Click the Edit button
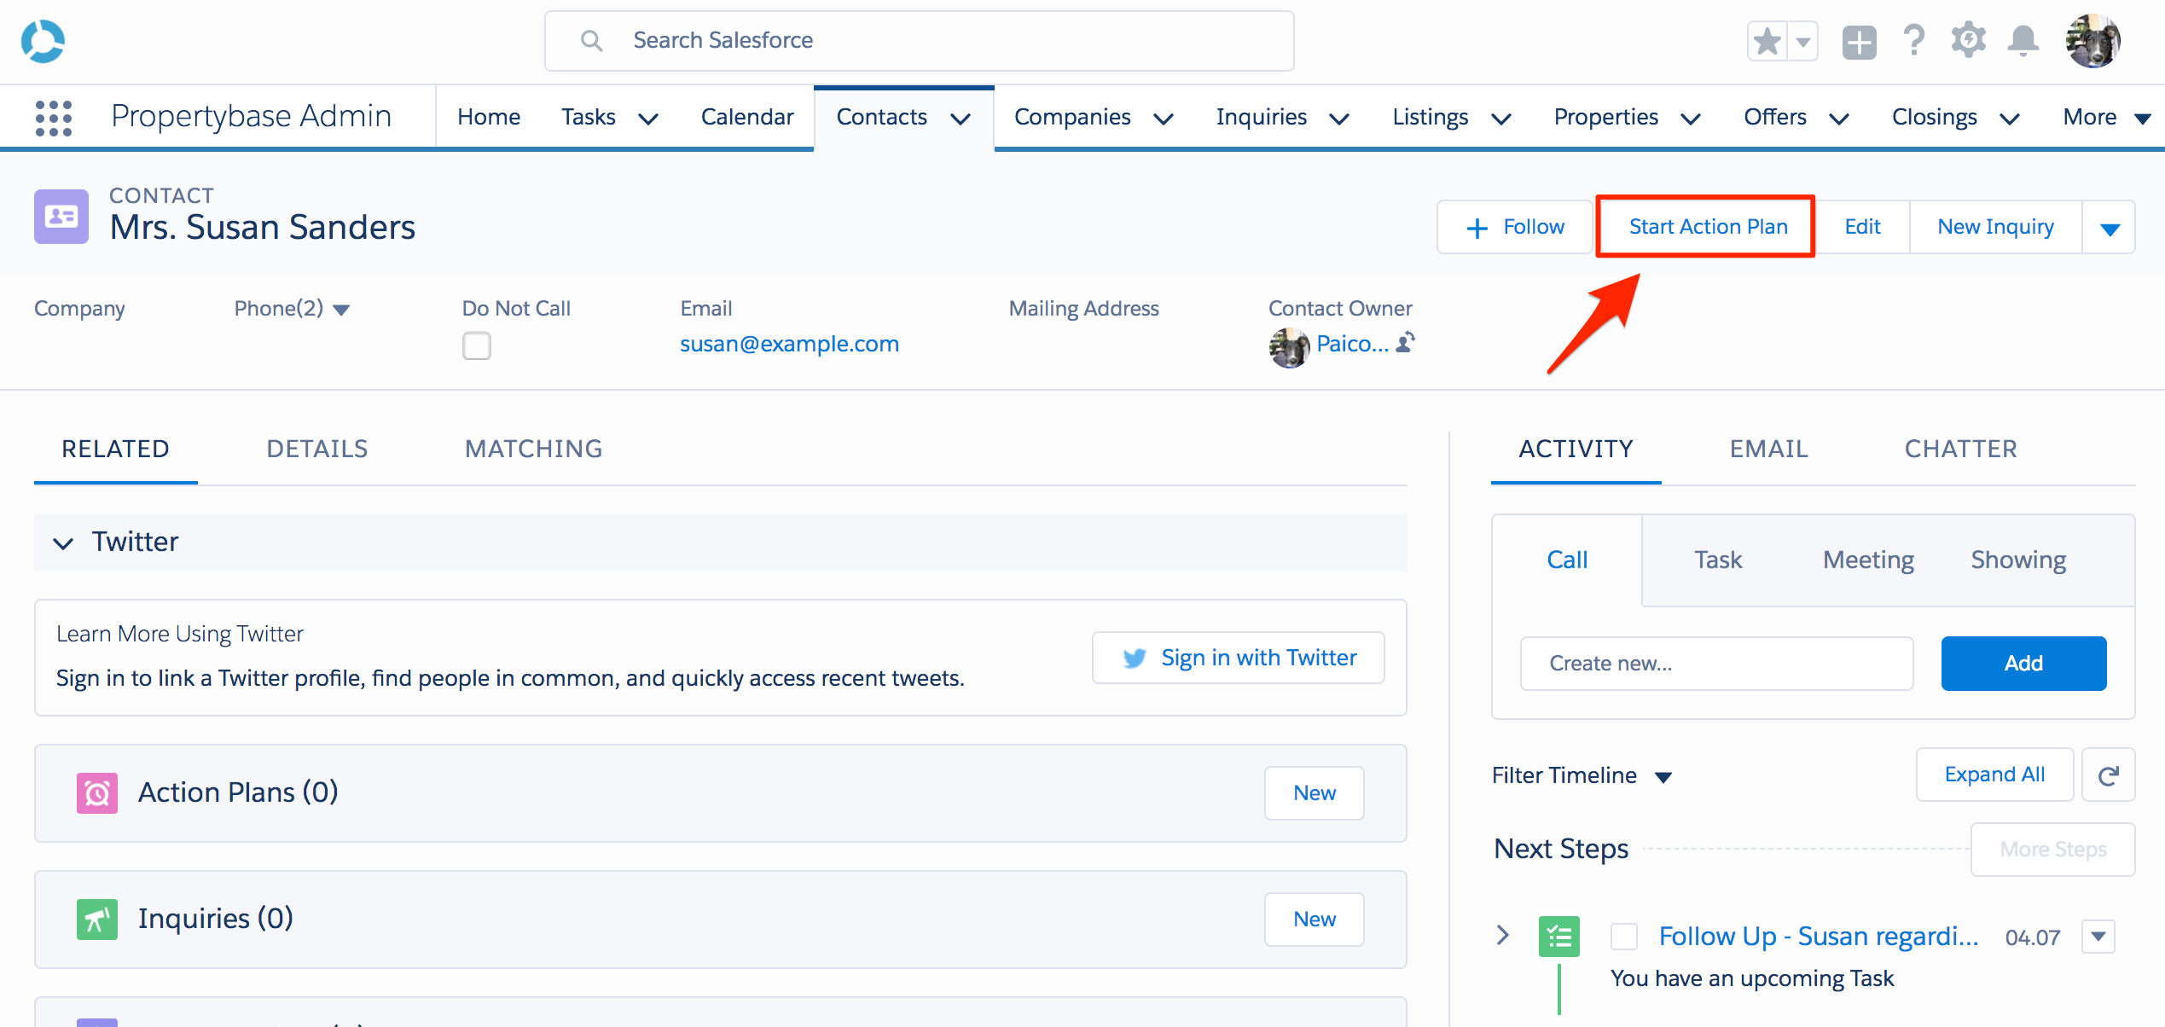 [x=1862, y=227]
